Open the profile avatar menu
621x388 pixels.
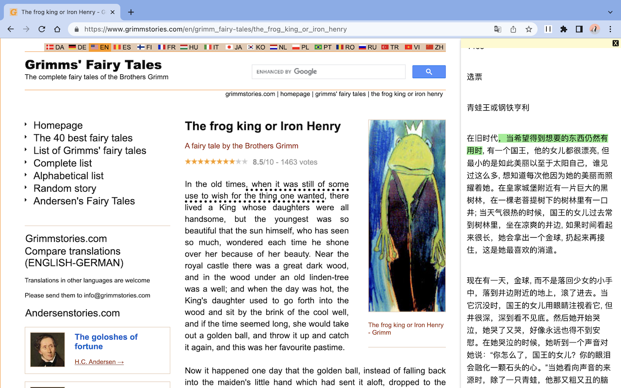coord(595,29)
